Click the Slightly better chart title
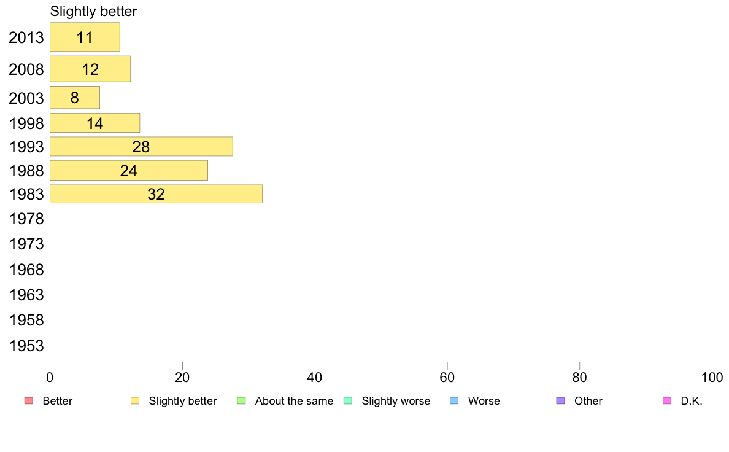Viewport: 729px width, 452px height. click(93, 11)
